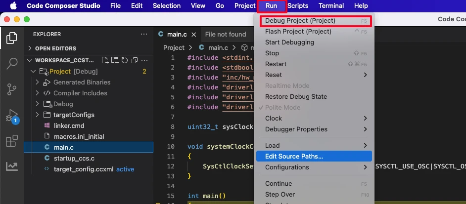Open Source Control view
The image size is (466, 204).
point(12,90)
